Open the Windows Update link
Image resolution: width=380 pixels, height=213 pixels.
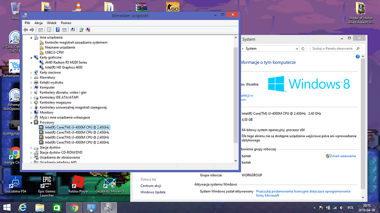click(153, 192)
